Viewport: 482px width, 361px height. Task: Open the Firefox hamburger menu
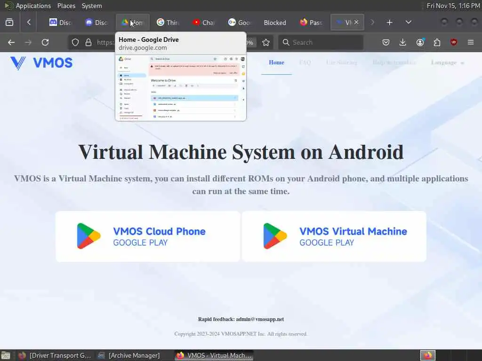click(x=471, y=42)
